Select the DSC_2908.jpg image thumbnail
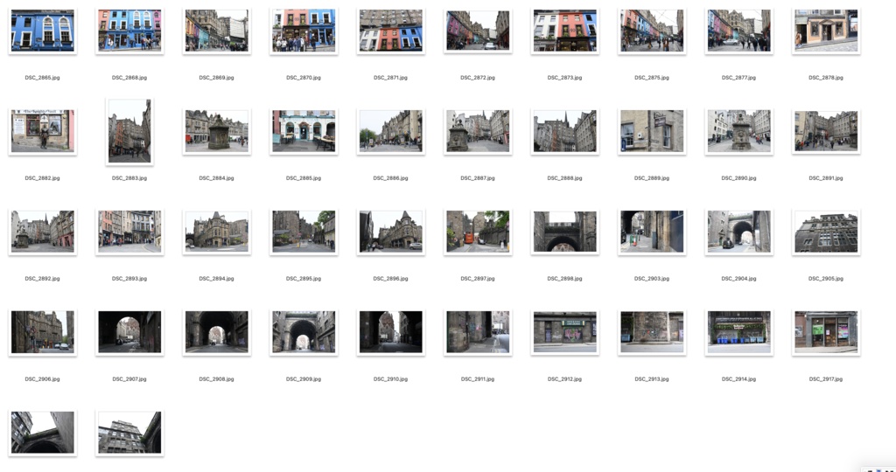The image size is (896, 472). pos(217,332)
